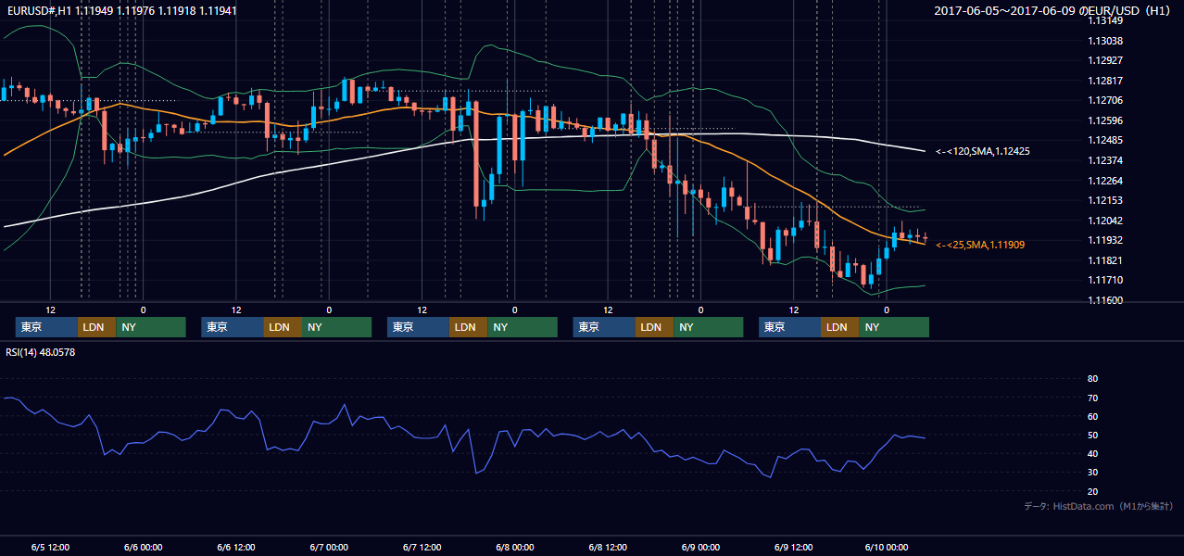This screenshot has width=1184, height=556.
Task: Click price axis label 1.13149
Action: 1105,20
